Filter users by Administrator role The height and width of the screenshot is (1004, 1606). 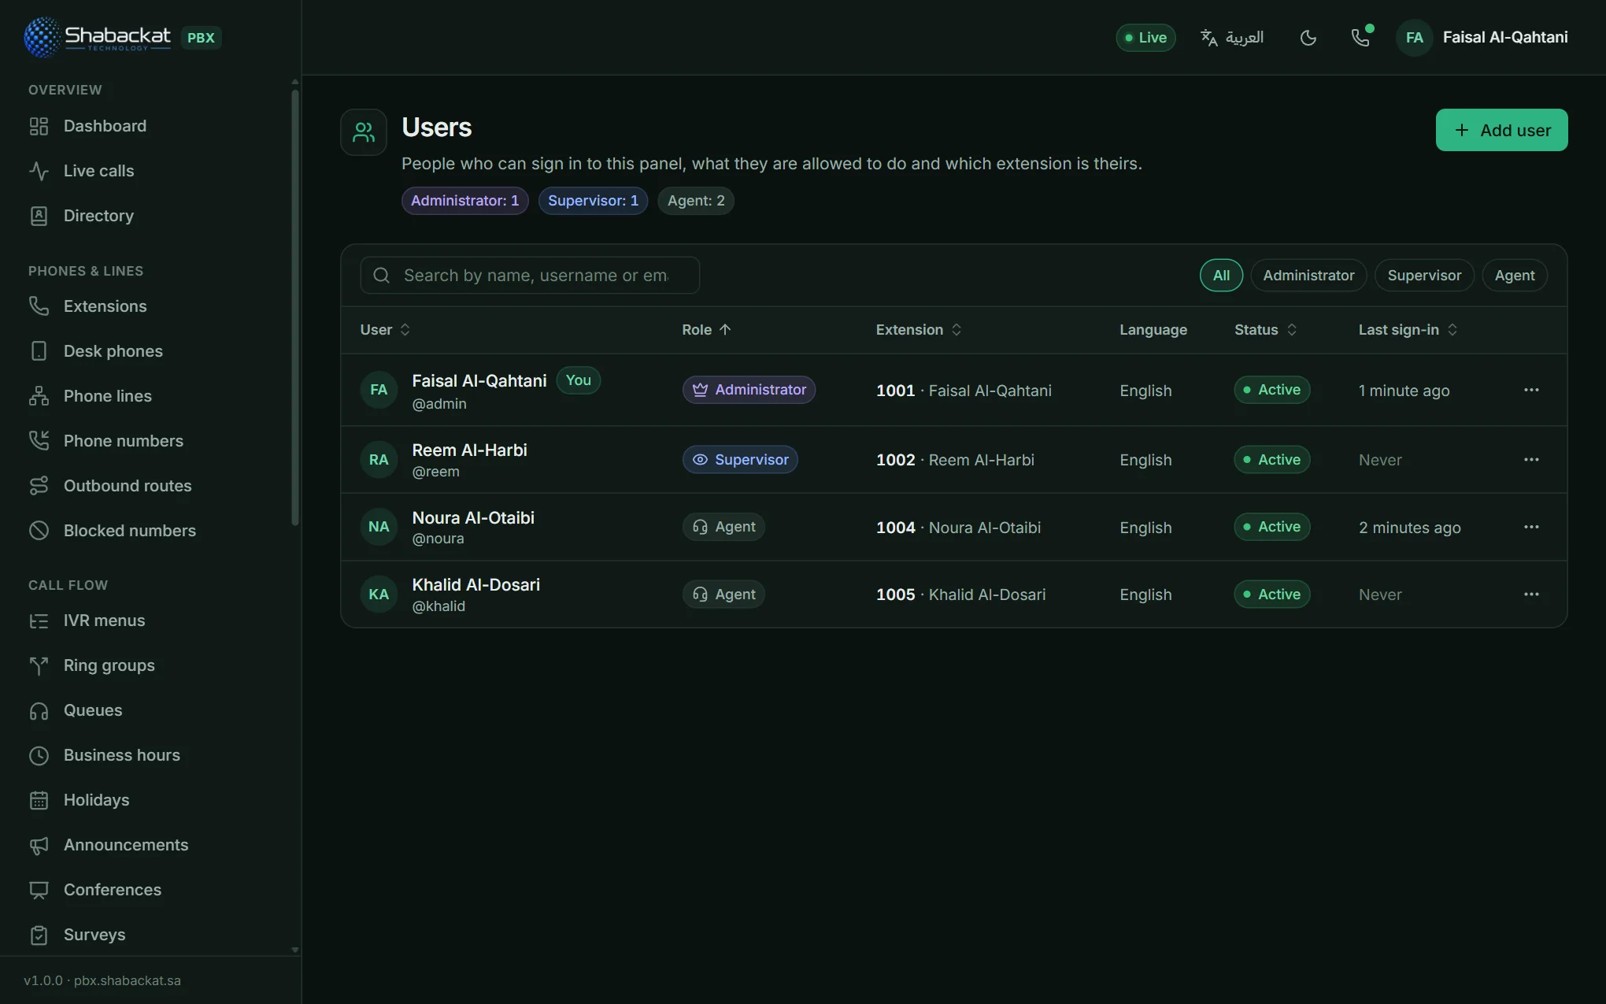(1308, 275)
